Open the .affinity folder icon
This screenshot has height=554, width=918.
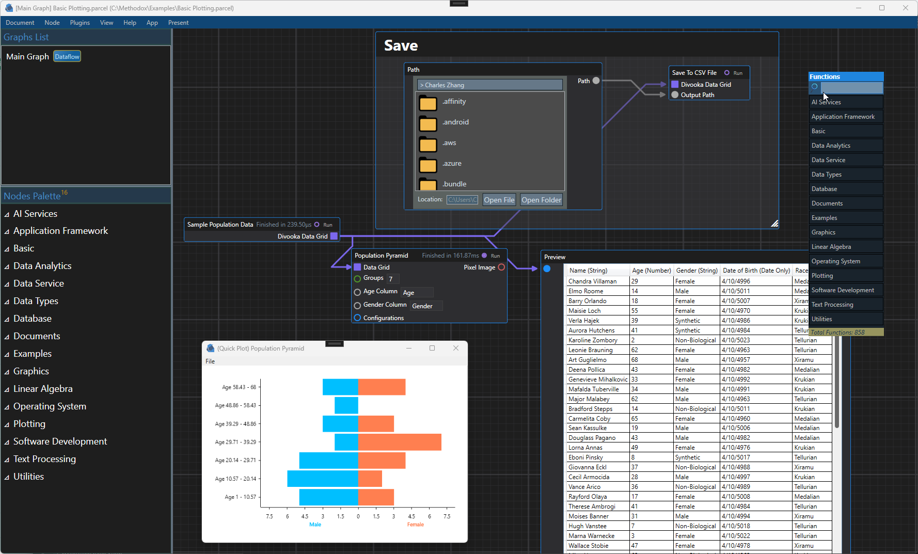pyautogui.click(x=428, y=103)
